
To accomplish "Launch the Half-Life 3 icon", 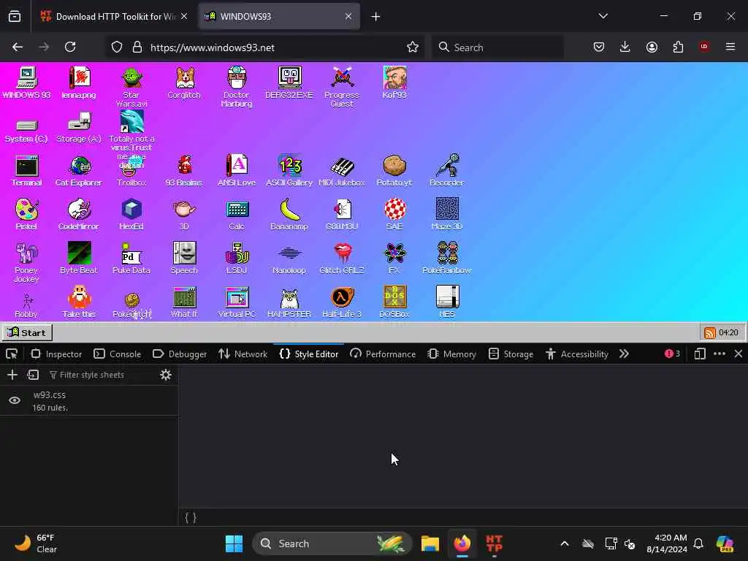I will point(342,302).
